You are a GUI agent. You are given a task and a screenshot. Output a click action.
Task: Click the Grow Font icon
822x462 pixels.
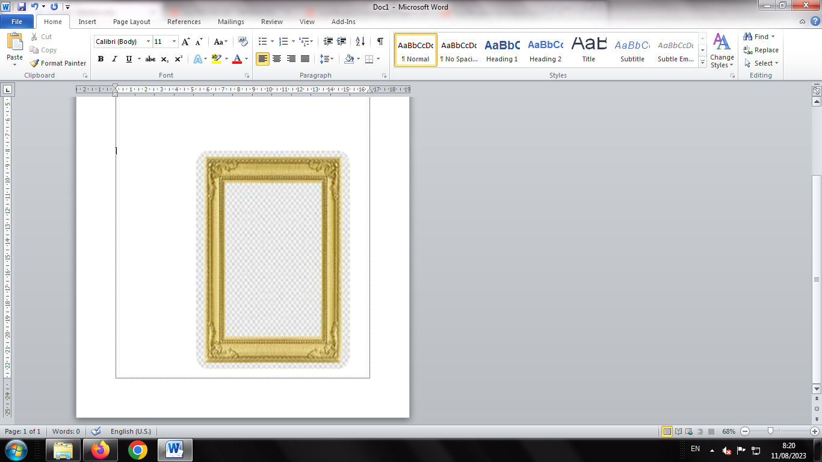point(186,42)
